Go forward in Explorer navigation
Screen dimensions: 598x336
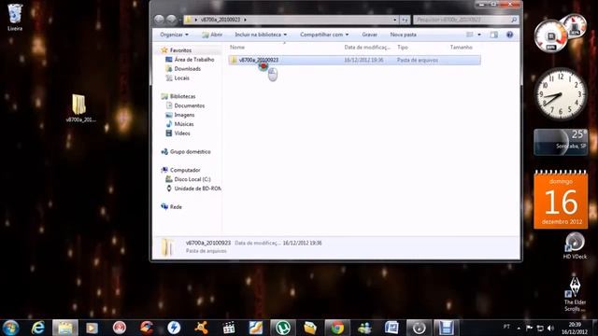pyautogui.click(x=171, y=20)
